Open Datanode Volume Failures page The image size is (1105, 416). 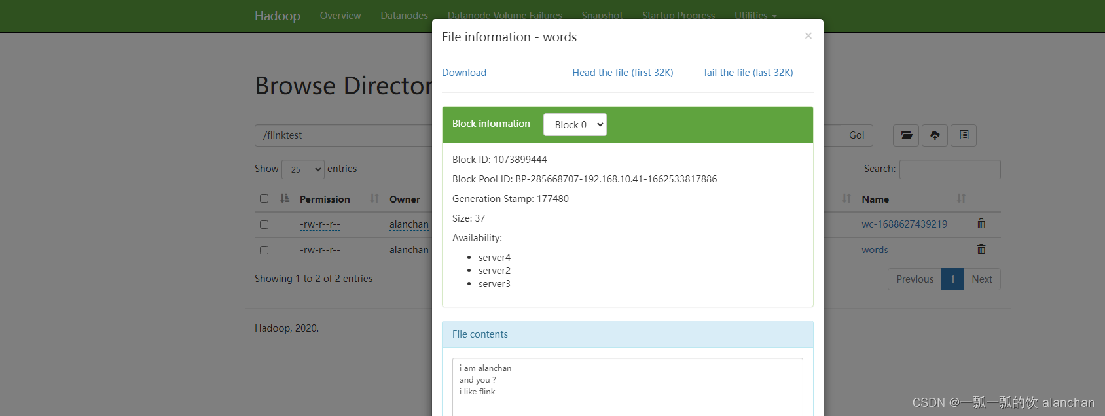505,16
